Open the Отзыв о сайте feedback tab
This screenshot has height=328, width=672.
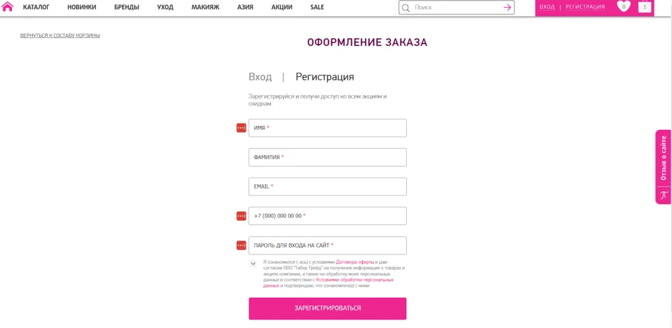pos(663,158)
